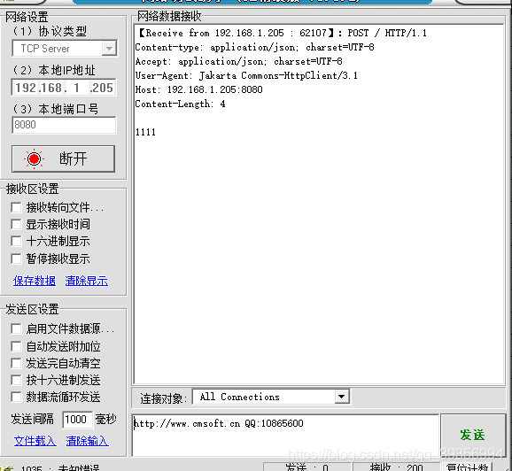Click the 'Host: 192.168.1.205:8080' line
Screen dimensions: 512x471
(198, 89)
